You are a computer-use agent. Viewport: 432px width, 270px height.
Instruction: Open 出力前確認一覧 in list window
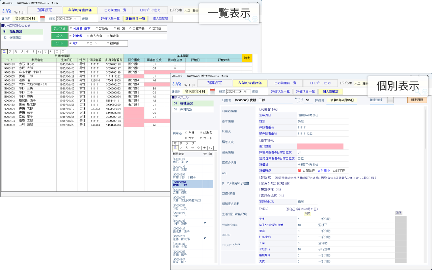click(x=115, y=10)
